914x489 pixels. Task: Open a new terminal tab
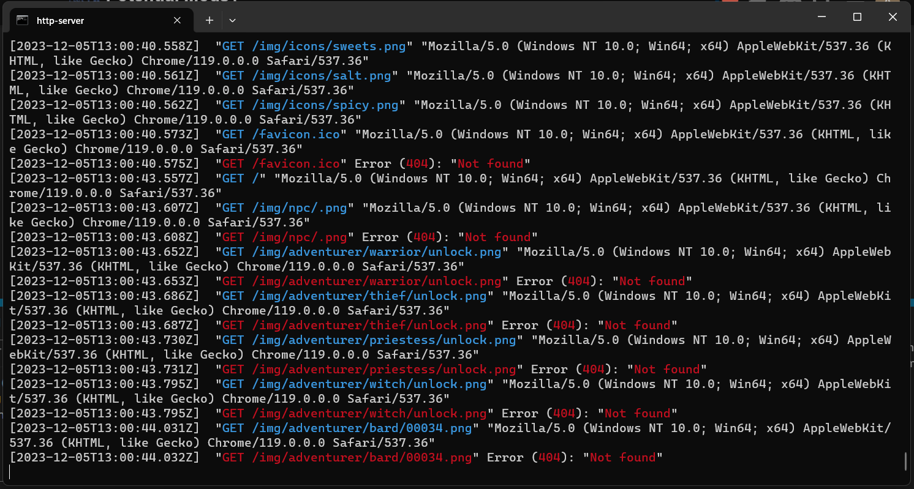209,20
